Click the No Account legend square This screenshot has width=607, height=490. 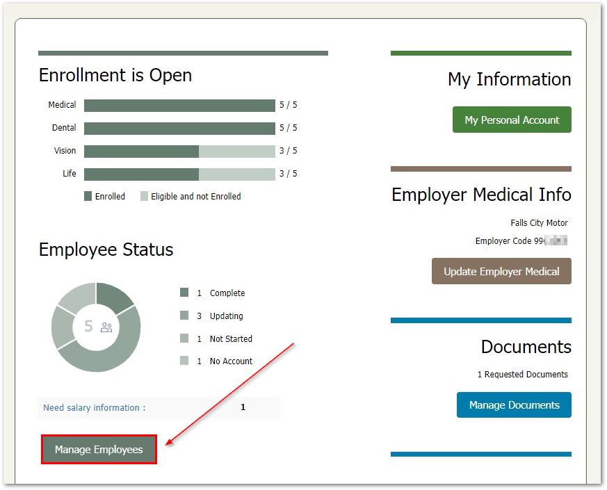(184, 361)
